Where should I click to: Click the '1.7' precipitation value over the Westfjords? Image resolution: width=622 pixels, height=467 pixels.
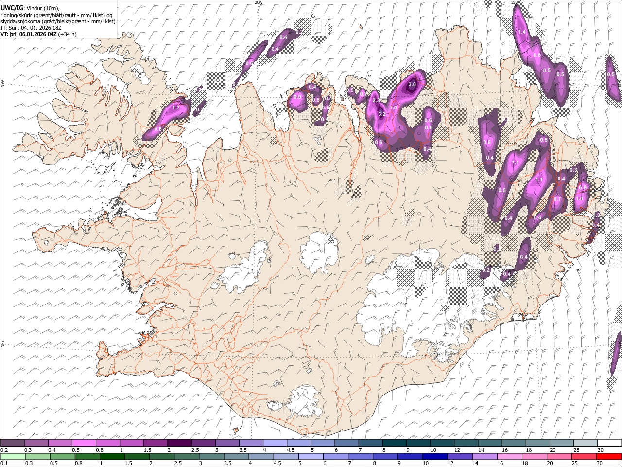tap(176, 108)
